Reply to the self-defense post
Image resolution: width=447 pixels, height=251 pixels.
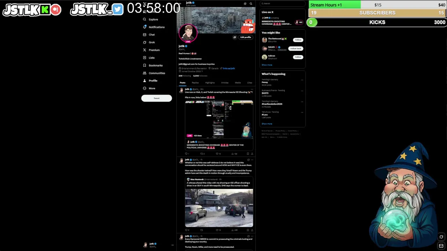[187, 230]
